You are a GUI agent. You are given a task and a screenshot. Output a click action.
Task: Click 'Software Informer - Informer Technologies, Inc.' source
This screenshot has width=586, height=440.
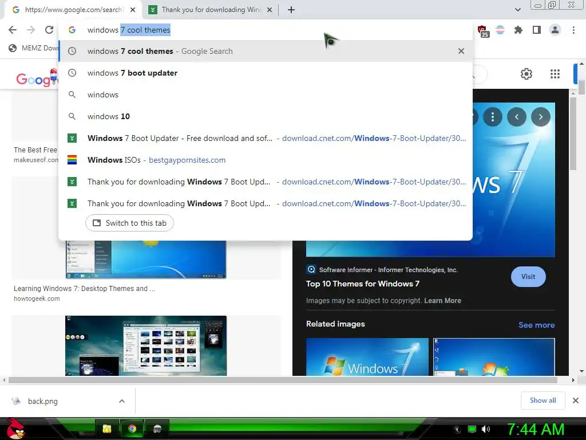(389, 270)
